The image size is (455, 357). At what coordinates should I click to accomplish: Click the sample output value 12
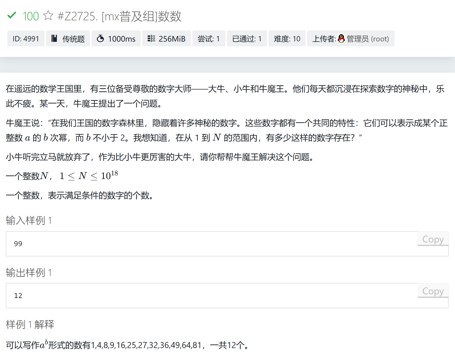18,295
